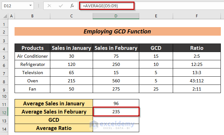Select column D header
Image resolution: width=224 pixels, height=135 pixels.
point(116,16)
